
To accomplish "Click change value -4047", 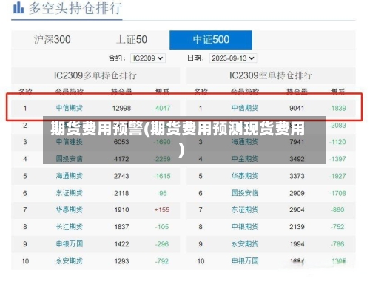I will pyautogui.click(x=162, y=108).
